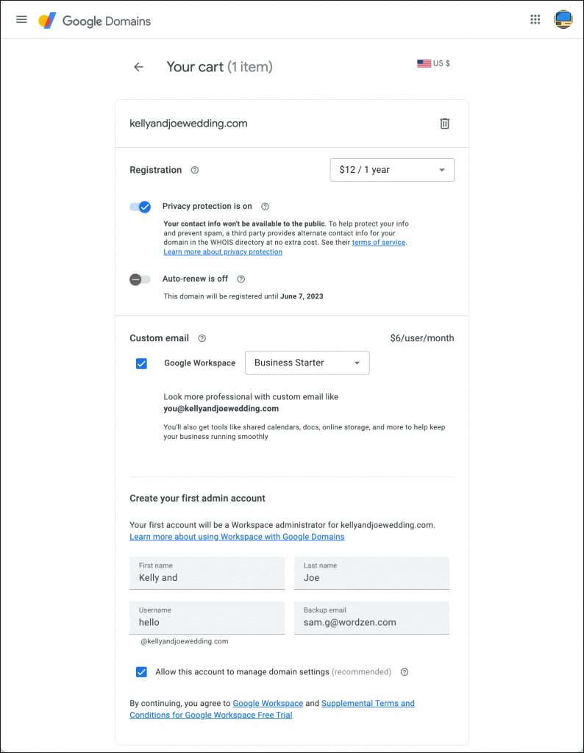Click the Backup email field
This screenshot has height=753, width=584.
371,622
